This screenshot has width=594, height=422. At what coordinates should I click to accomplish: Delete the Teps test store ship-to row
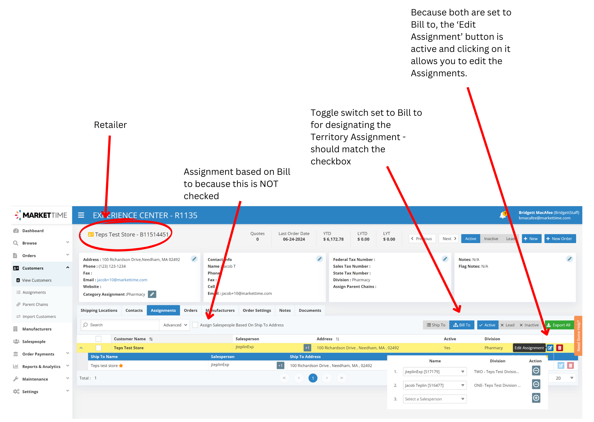(x=571, y=366)
